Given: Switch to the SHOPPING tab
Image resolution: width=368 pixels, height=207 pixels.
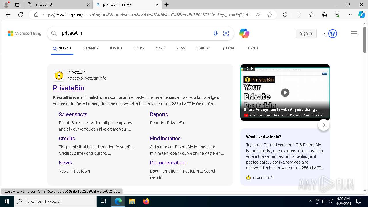Looking at the screenshot, I should click(91, 48).
